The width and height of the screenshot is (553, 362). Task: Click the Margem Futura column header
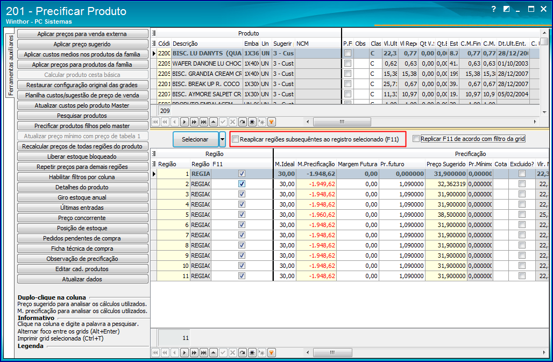coord(358,164)
